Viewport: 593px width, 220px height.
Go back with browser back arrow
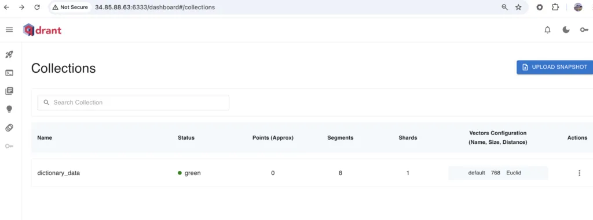(x=6, y=7)
